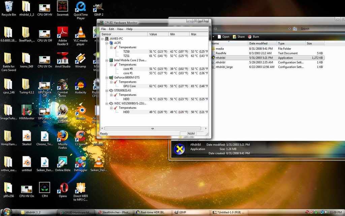Open Adobe Reader 9 shortcut

click(x=63, y=36)
